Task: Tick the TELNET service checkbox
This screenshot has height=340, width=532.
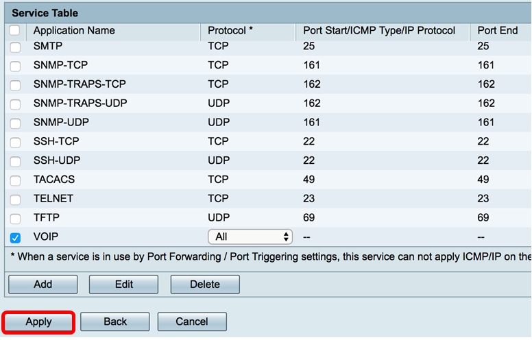Action: pyautogui.click(x=15, y=199)
